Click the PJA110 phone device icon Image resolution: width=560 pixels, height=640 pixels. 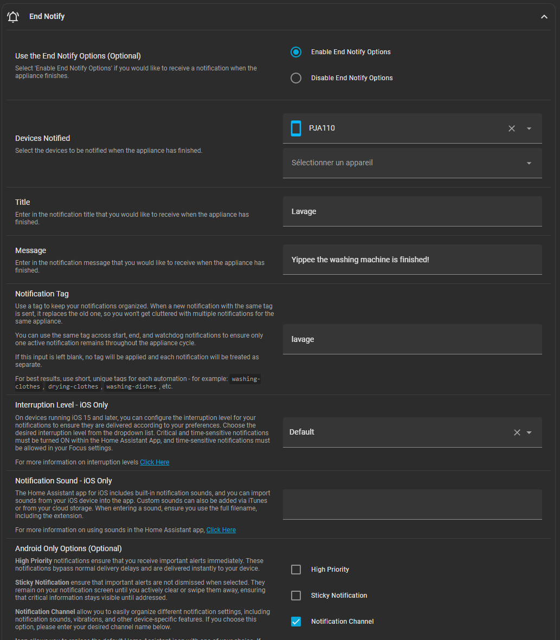point(296,128)
